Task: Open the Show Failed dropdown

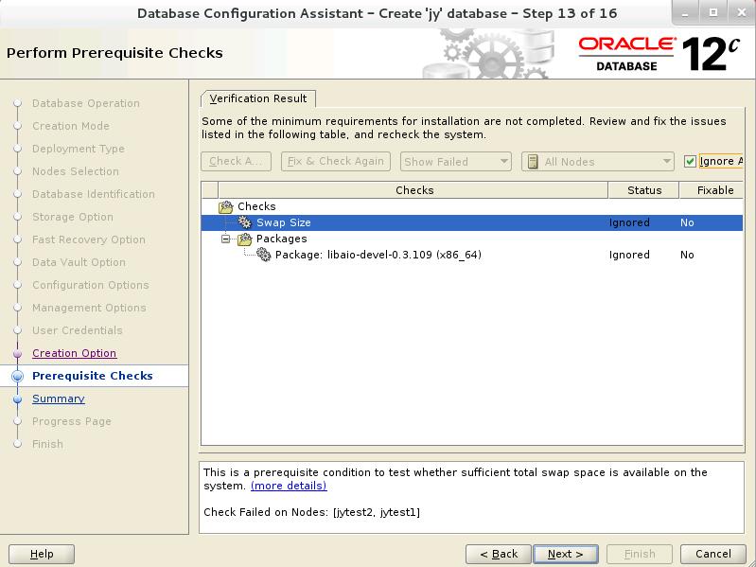Action: (456, 162)
